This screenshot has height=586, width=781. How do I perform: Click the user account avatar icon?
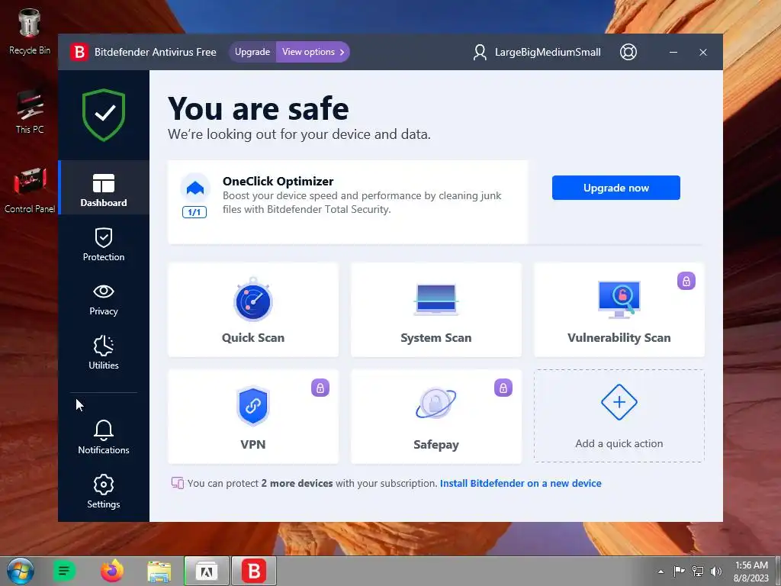[480, 53]
